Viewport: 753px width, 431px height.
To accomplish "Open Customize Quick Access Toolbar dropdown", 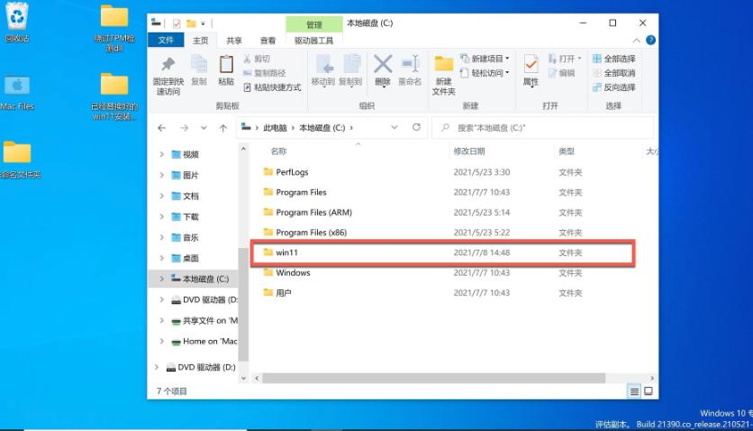I will tap(204, 23).
